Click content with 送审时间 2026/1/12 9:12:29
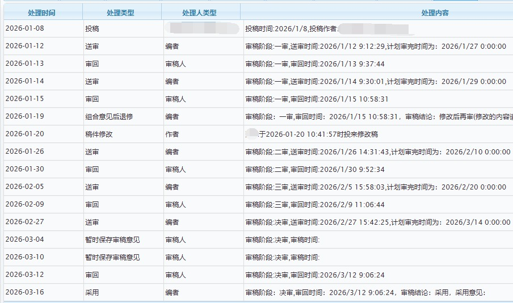Viewport: 513px width, 303px height. tap(375, 47)
